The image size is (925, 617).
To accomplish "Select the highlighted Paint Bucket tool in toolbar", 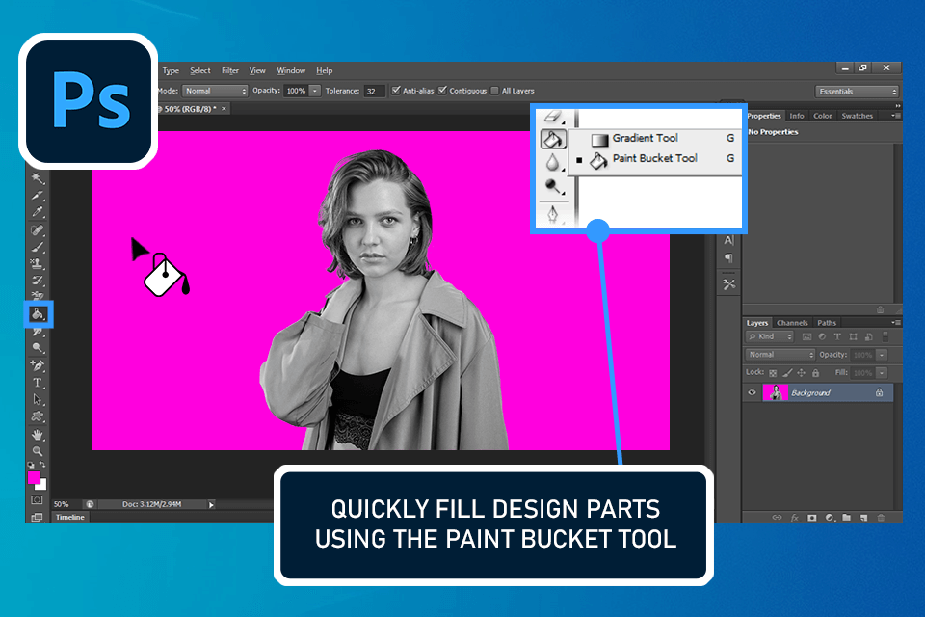I will [x=39, y=314].
